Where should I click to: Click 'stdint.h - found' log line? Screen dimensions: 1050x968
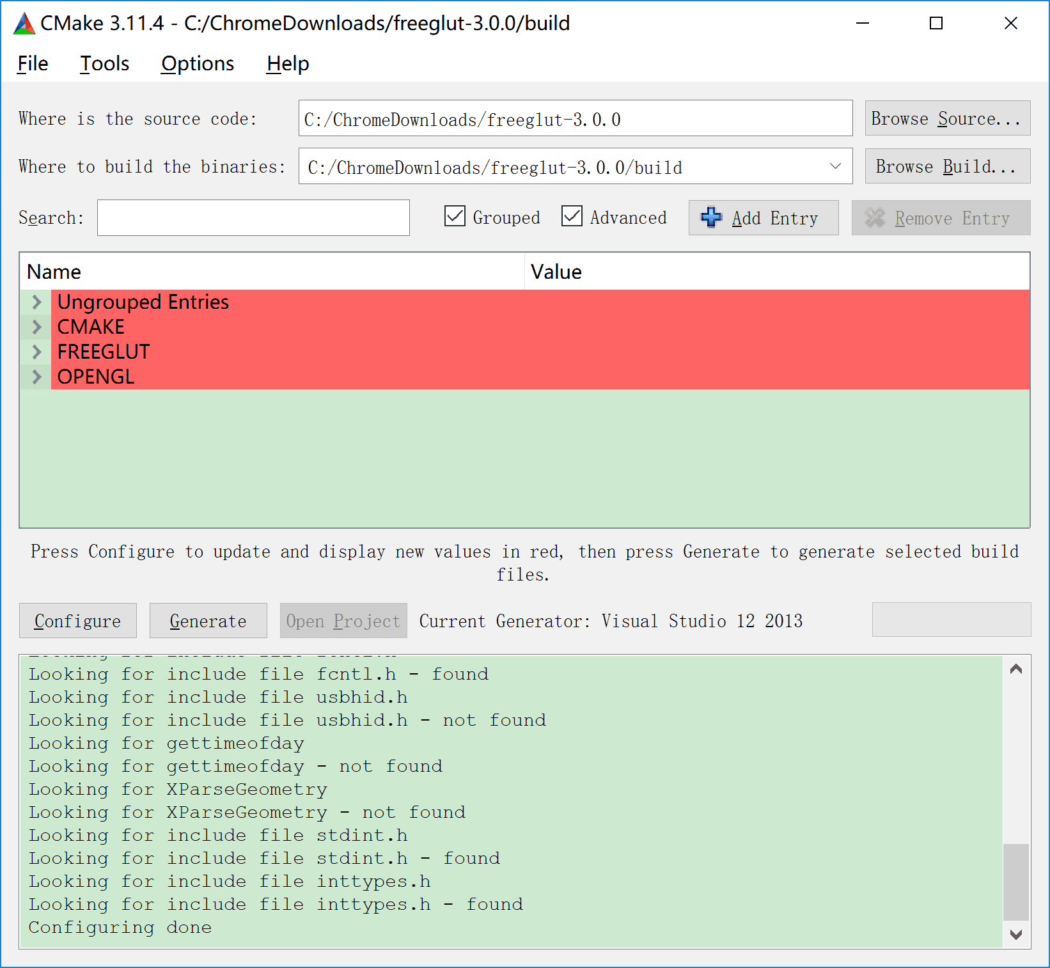pos(264,859)
